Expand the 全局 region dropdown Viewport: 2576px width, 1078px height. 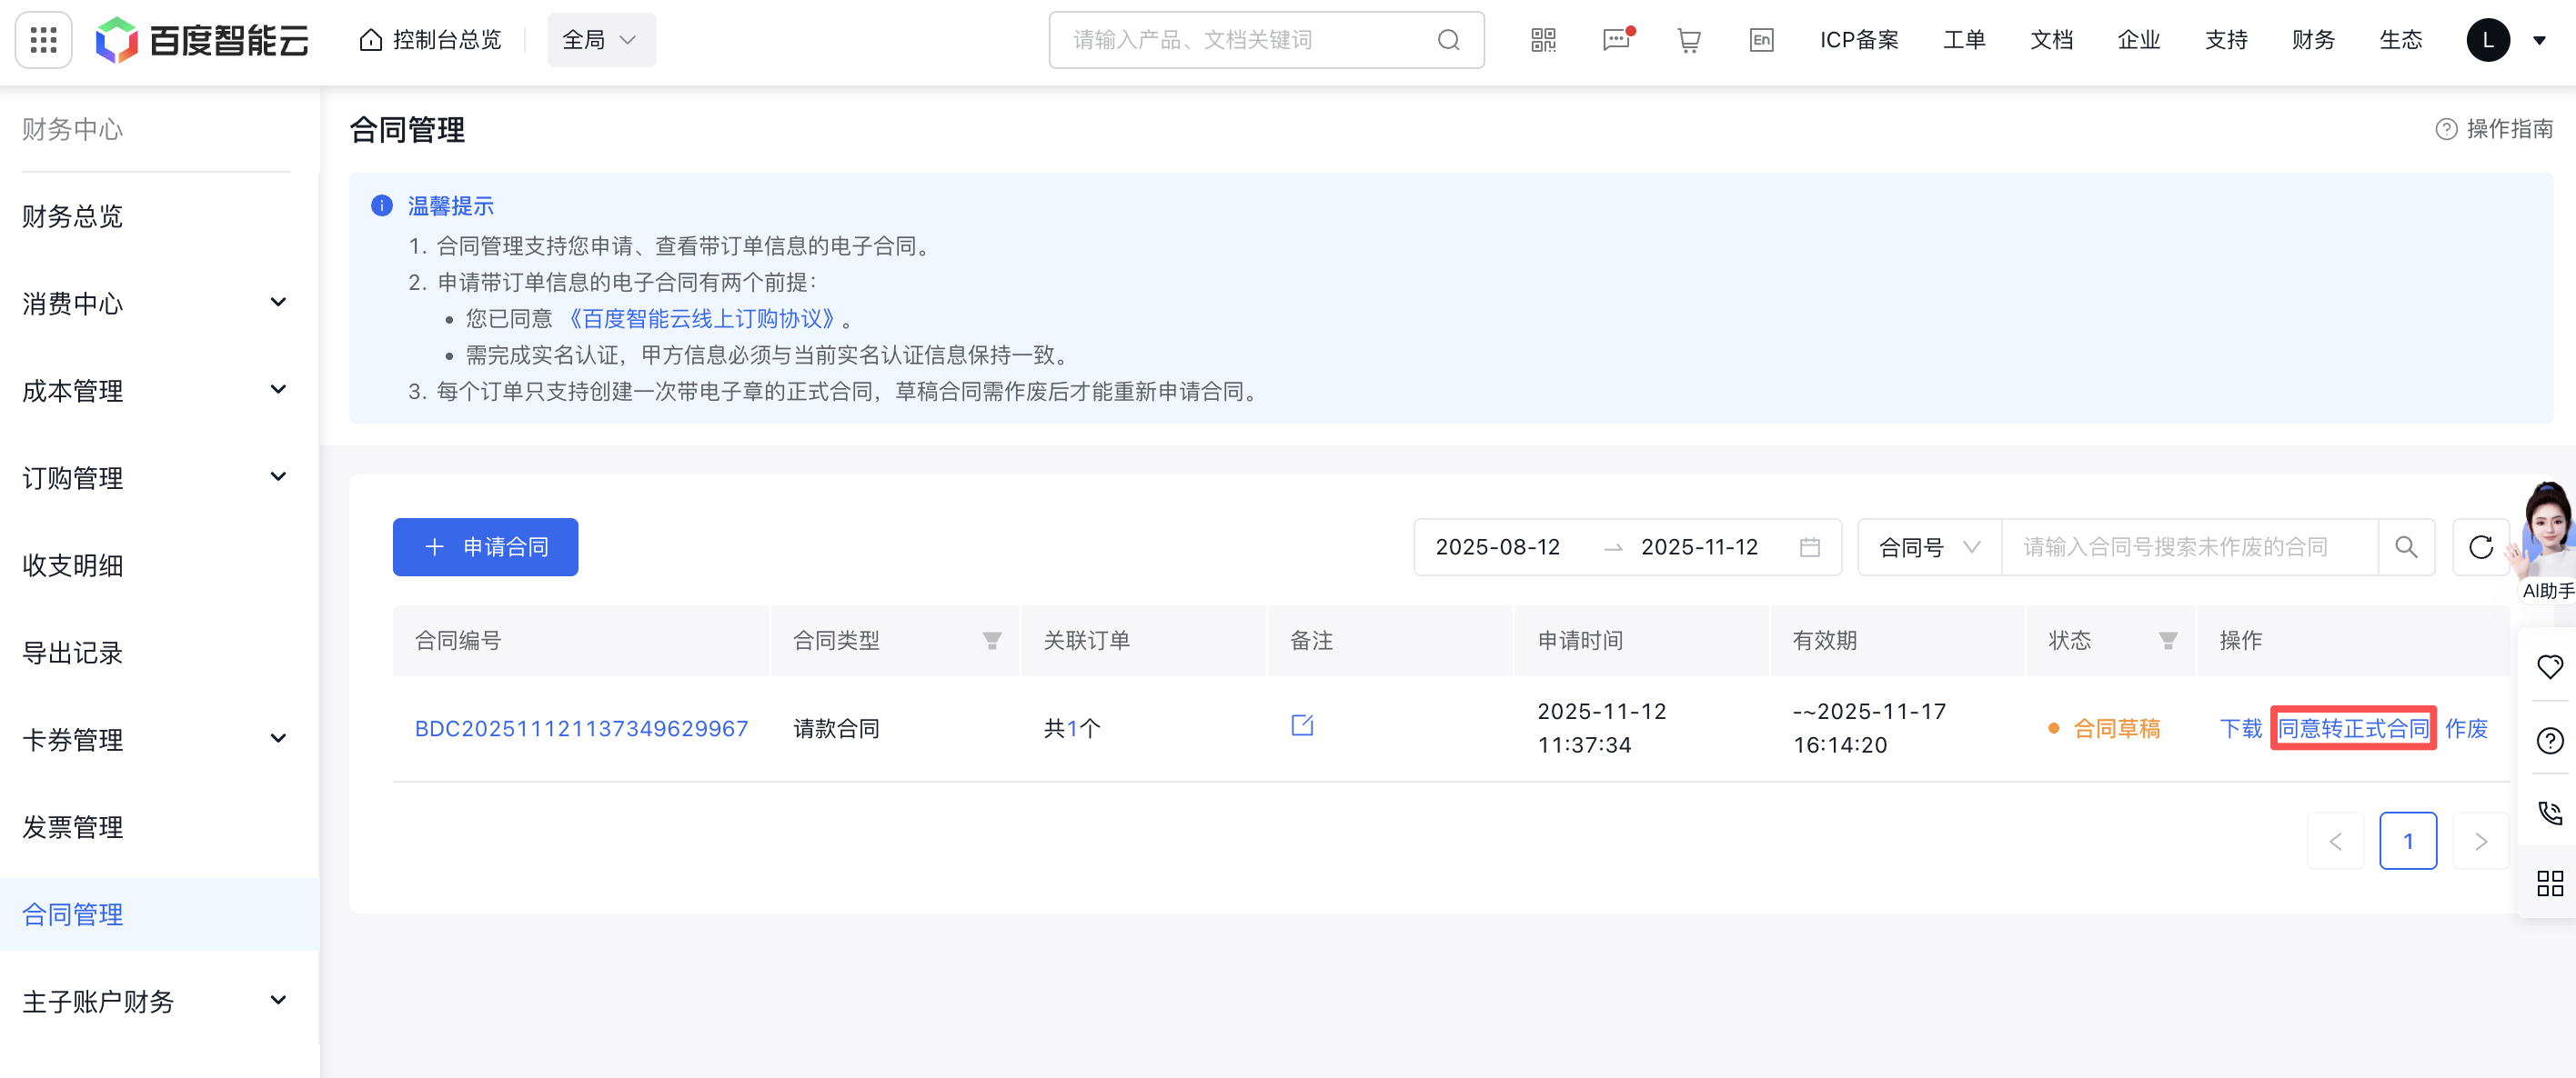click(x=600, y=39)
